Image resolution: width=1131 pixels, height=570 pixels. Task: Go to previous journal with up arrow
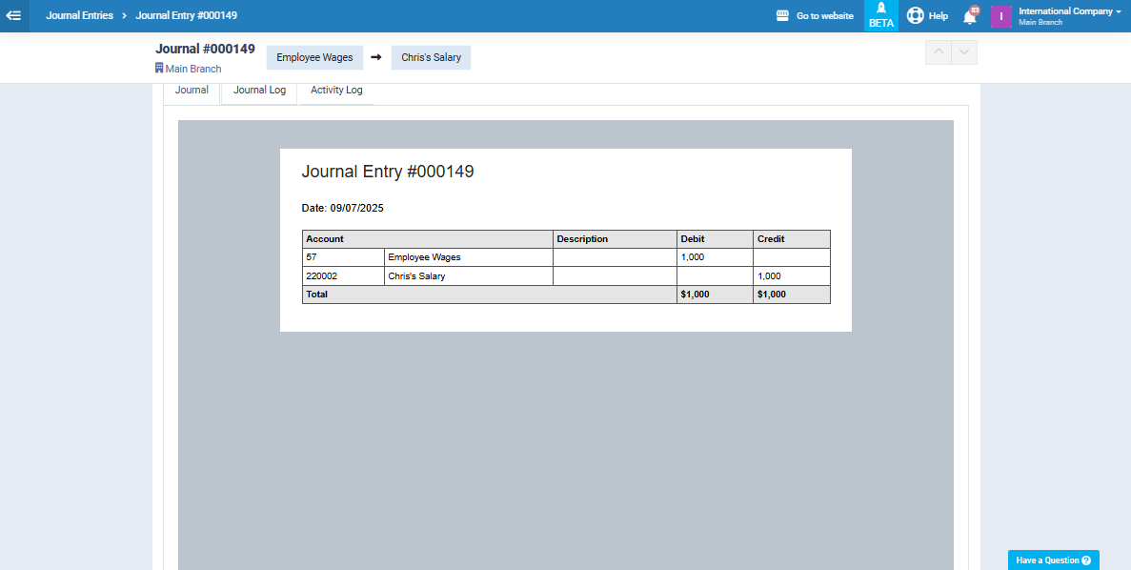938,53
